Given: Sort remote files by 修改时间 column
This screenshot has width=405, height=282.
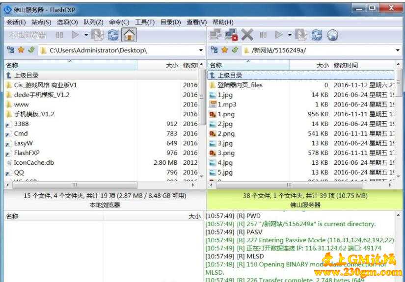Looking at the screenshot, I should pos(363,65).
